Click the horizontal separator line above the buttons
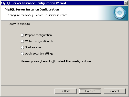 [64, 86]
